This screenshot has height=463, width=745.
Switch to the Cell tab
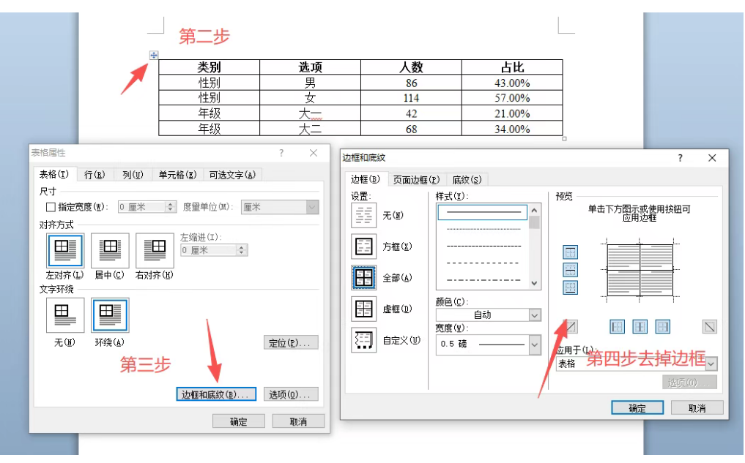(177, 175)
